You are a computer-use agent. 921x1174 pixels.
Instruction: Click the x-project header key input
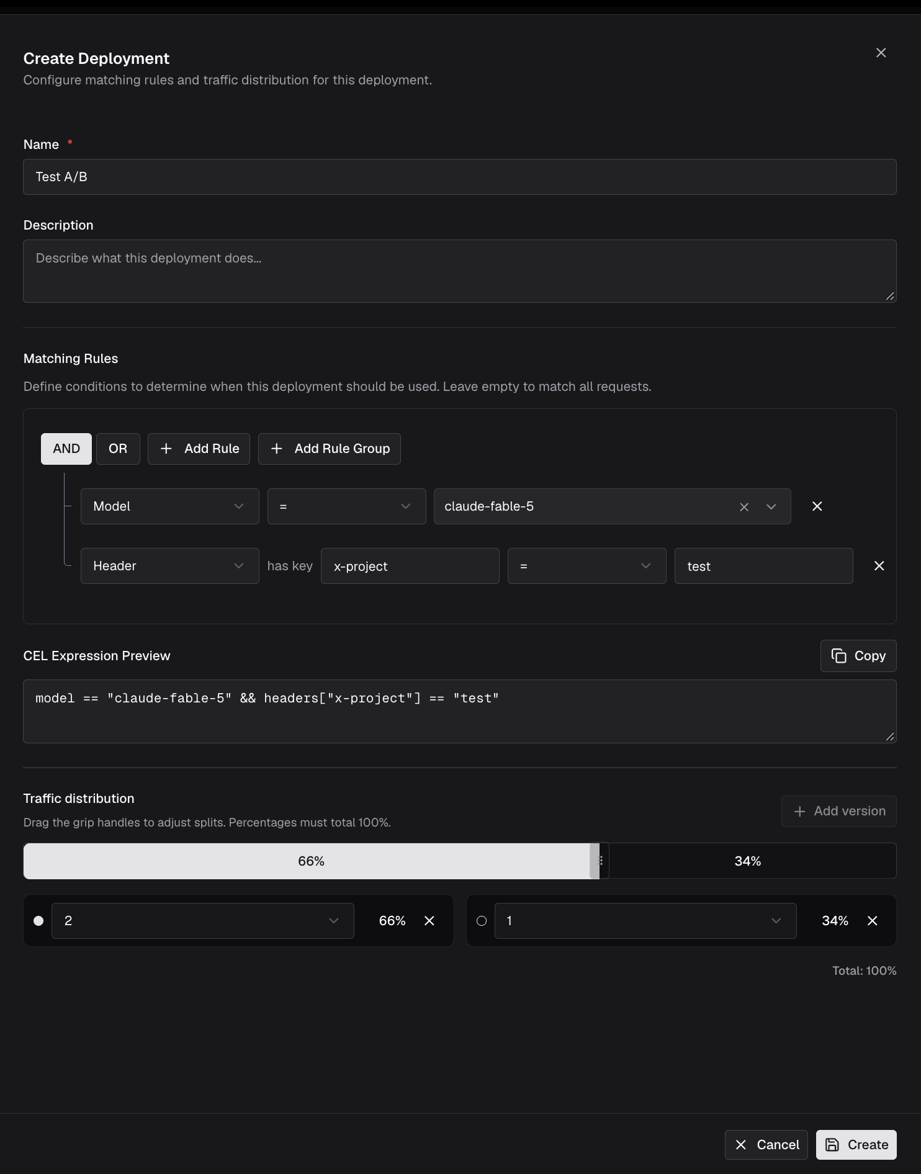410,566
